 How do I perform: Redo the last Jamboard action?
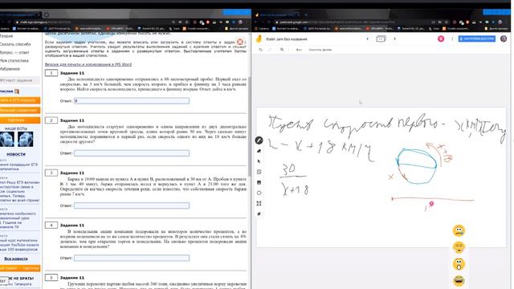click(271, 50)
